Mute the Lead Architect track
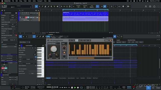The image size is (161, 90). click(22, 17)
